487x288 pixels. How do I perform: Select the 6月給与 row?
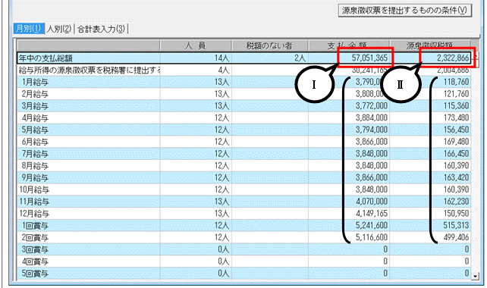coord(243,142)
